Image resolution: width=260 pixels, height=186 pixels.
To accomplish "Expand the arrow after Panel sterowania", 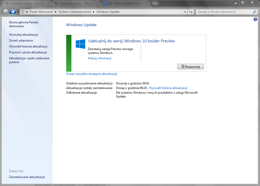I will [56, 12].
